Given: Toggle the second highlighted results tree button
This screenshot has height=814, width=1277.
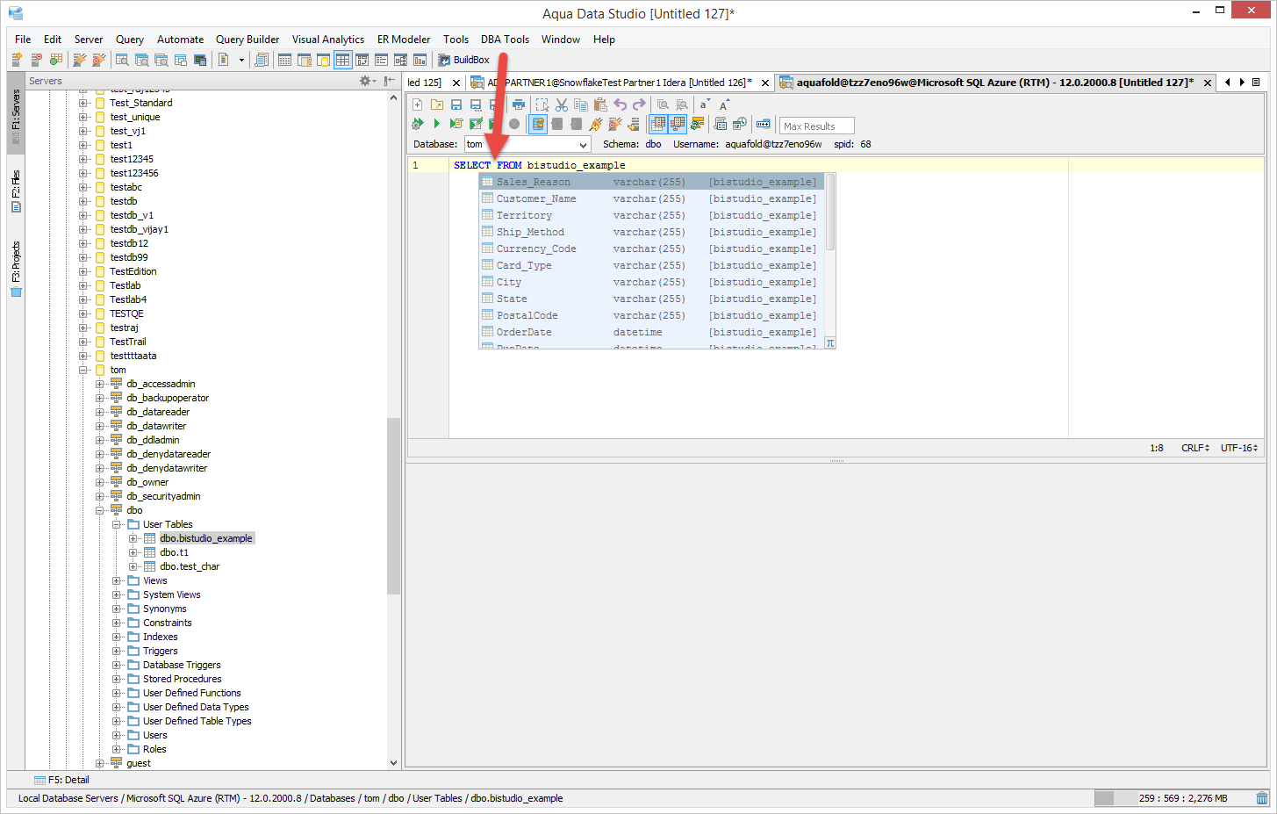Looking at the screenshot, I should (x=678, y=124).
